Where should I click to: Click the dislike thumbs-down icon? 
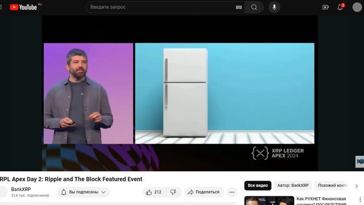(173, 192)
